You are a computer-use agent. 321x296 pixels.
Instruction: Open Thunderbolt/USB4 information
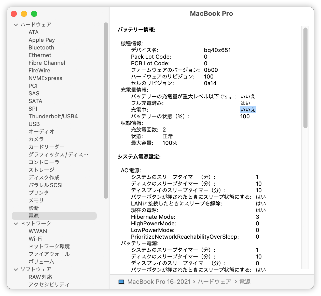tap(53, 117)
